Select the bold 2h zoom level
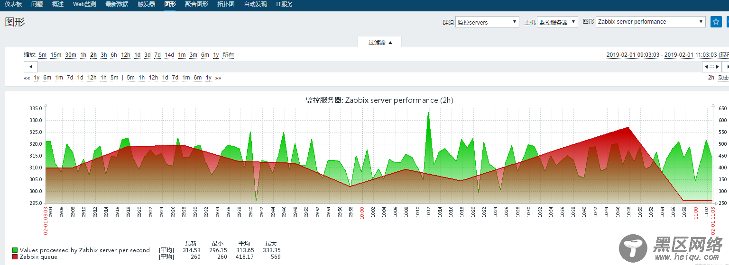 click(93, 55)
